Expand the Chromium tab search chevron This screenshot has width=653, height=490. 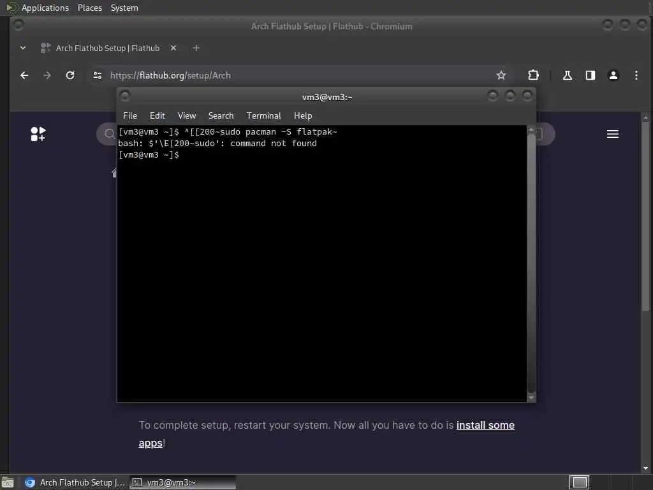point(23,48)
